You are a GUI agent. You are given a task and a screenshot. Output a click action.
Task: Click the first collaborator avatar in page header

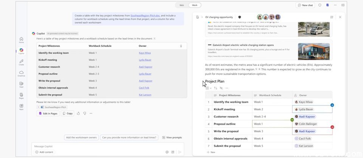click(x=260, y=17)
